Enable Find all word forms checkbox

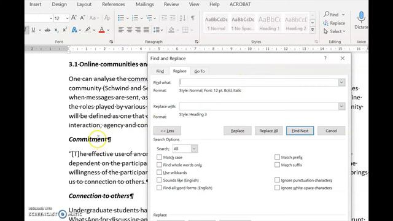[159, 188]
